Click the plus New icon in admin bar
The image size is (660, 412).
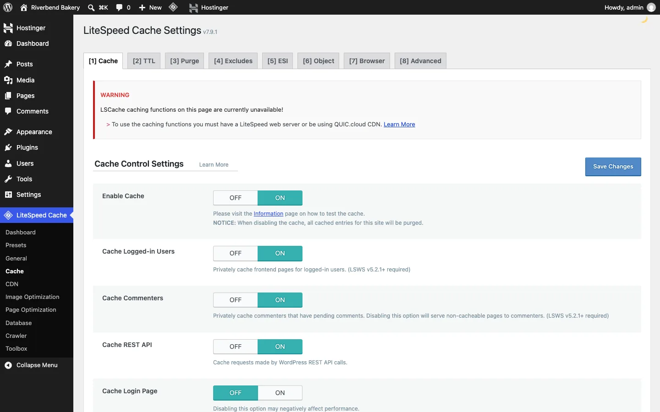pyautogui.click(x=142, y=7)
